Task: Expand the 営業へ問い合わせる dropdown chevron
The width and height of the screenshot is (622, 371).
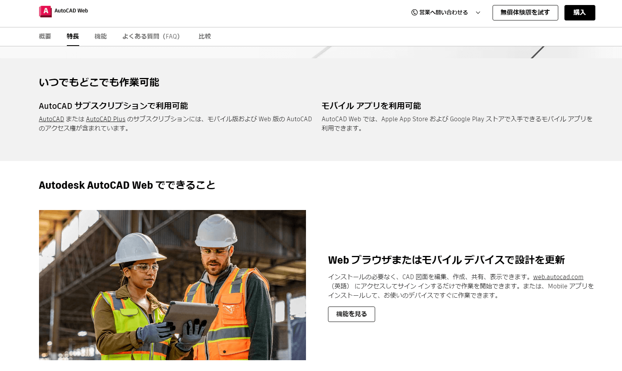Action: point(478,13)
